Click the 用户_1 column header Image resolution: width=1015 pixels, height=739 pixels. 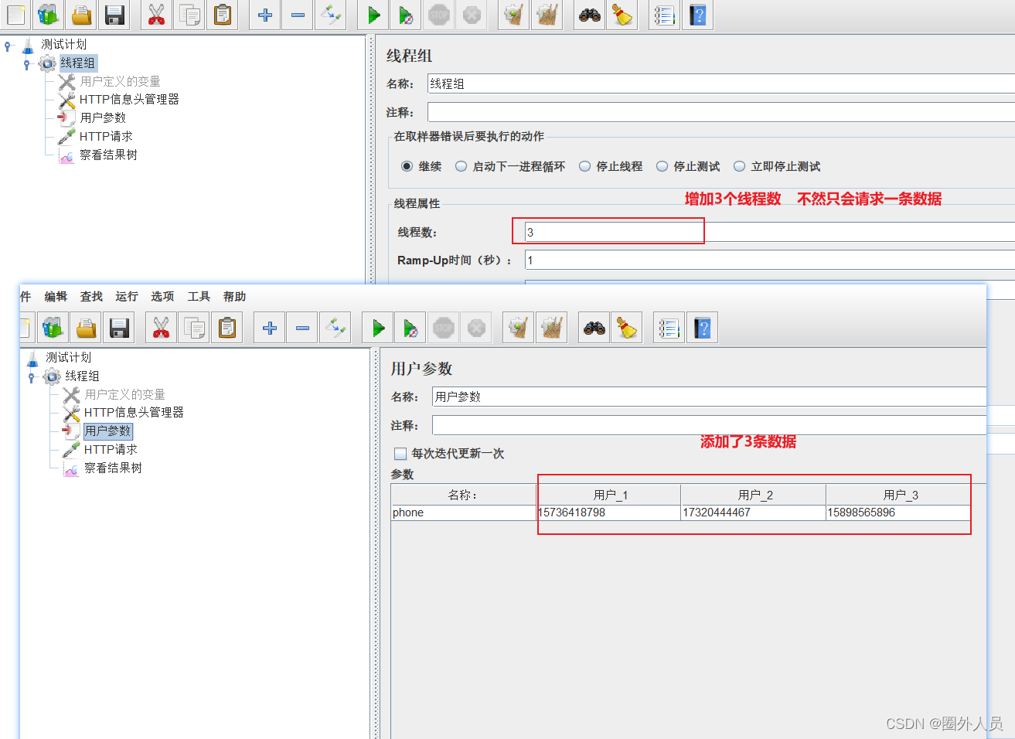tap(608, 495)
